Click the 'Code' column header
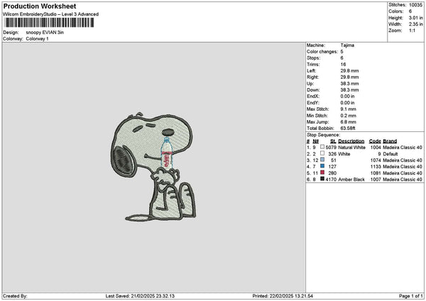 [375, 141]
